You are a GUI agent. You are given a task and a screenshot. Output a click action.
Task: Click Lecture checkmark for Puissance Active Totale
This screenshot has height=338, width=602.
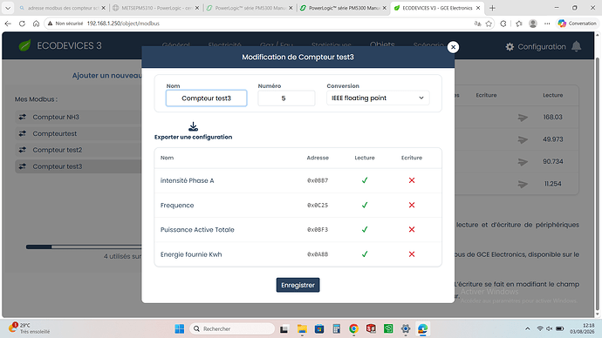(x=365, y=230)
